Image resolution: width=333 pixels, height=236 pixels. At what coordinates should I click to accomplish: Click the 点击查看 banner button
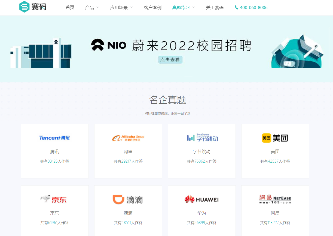[x=170, y=60]
